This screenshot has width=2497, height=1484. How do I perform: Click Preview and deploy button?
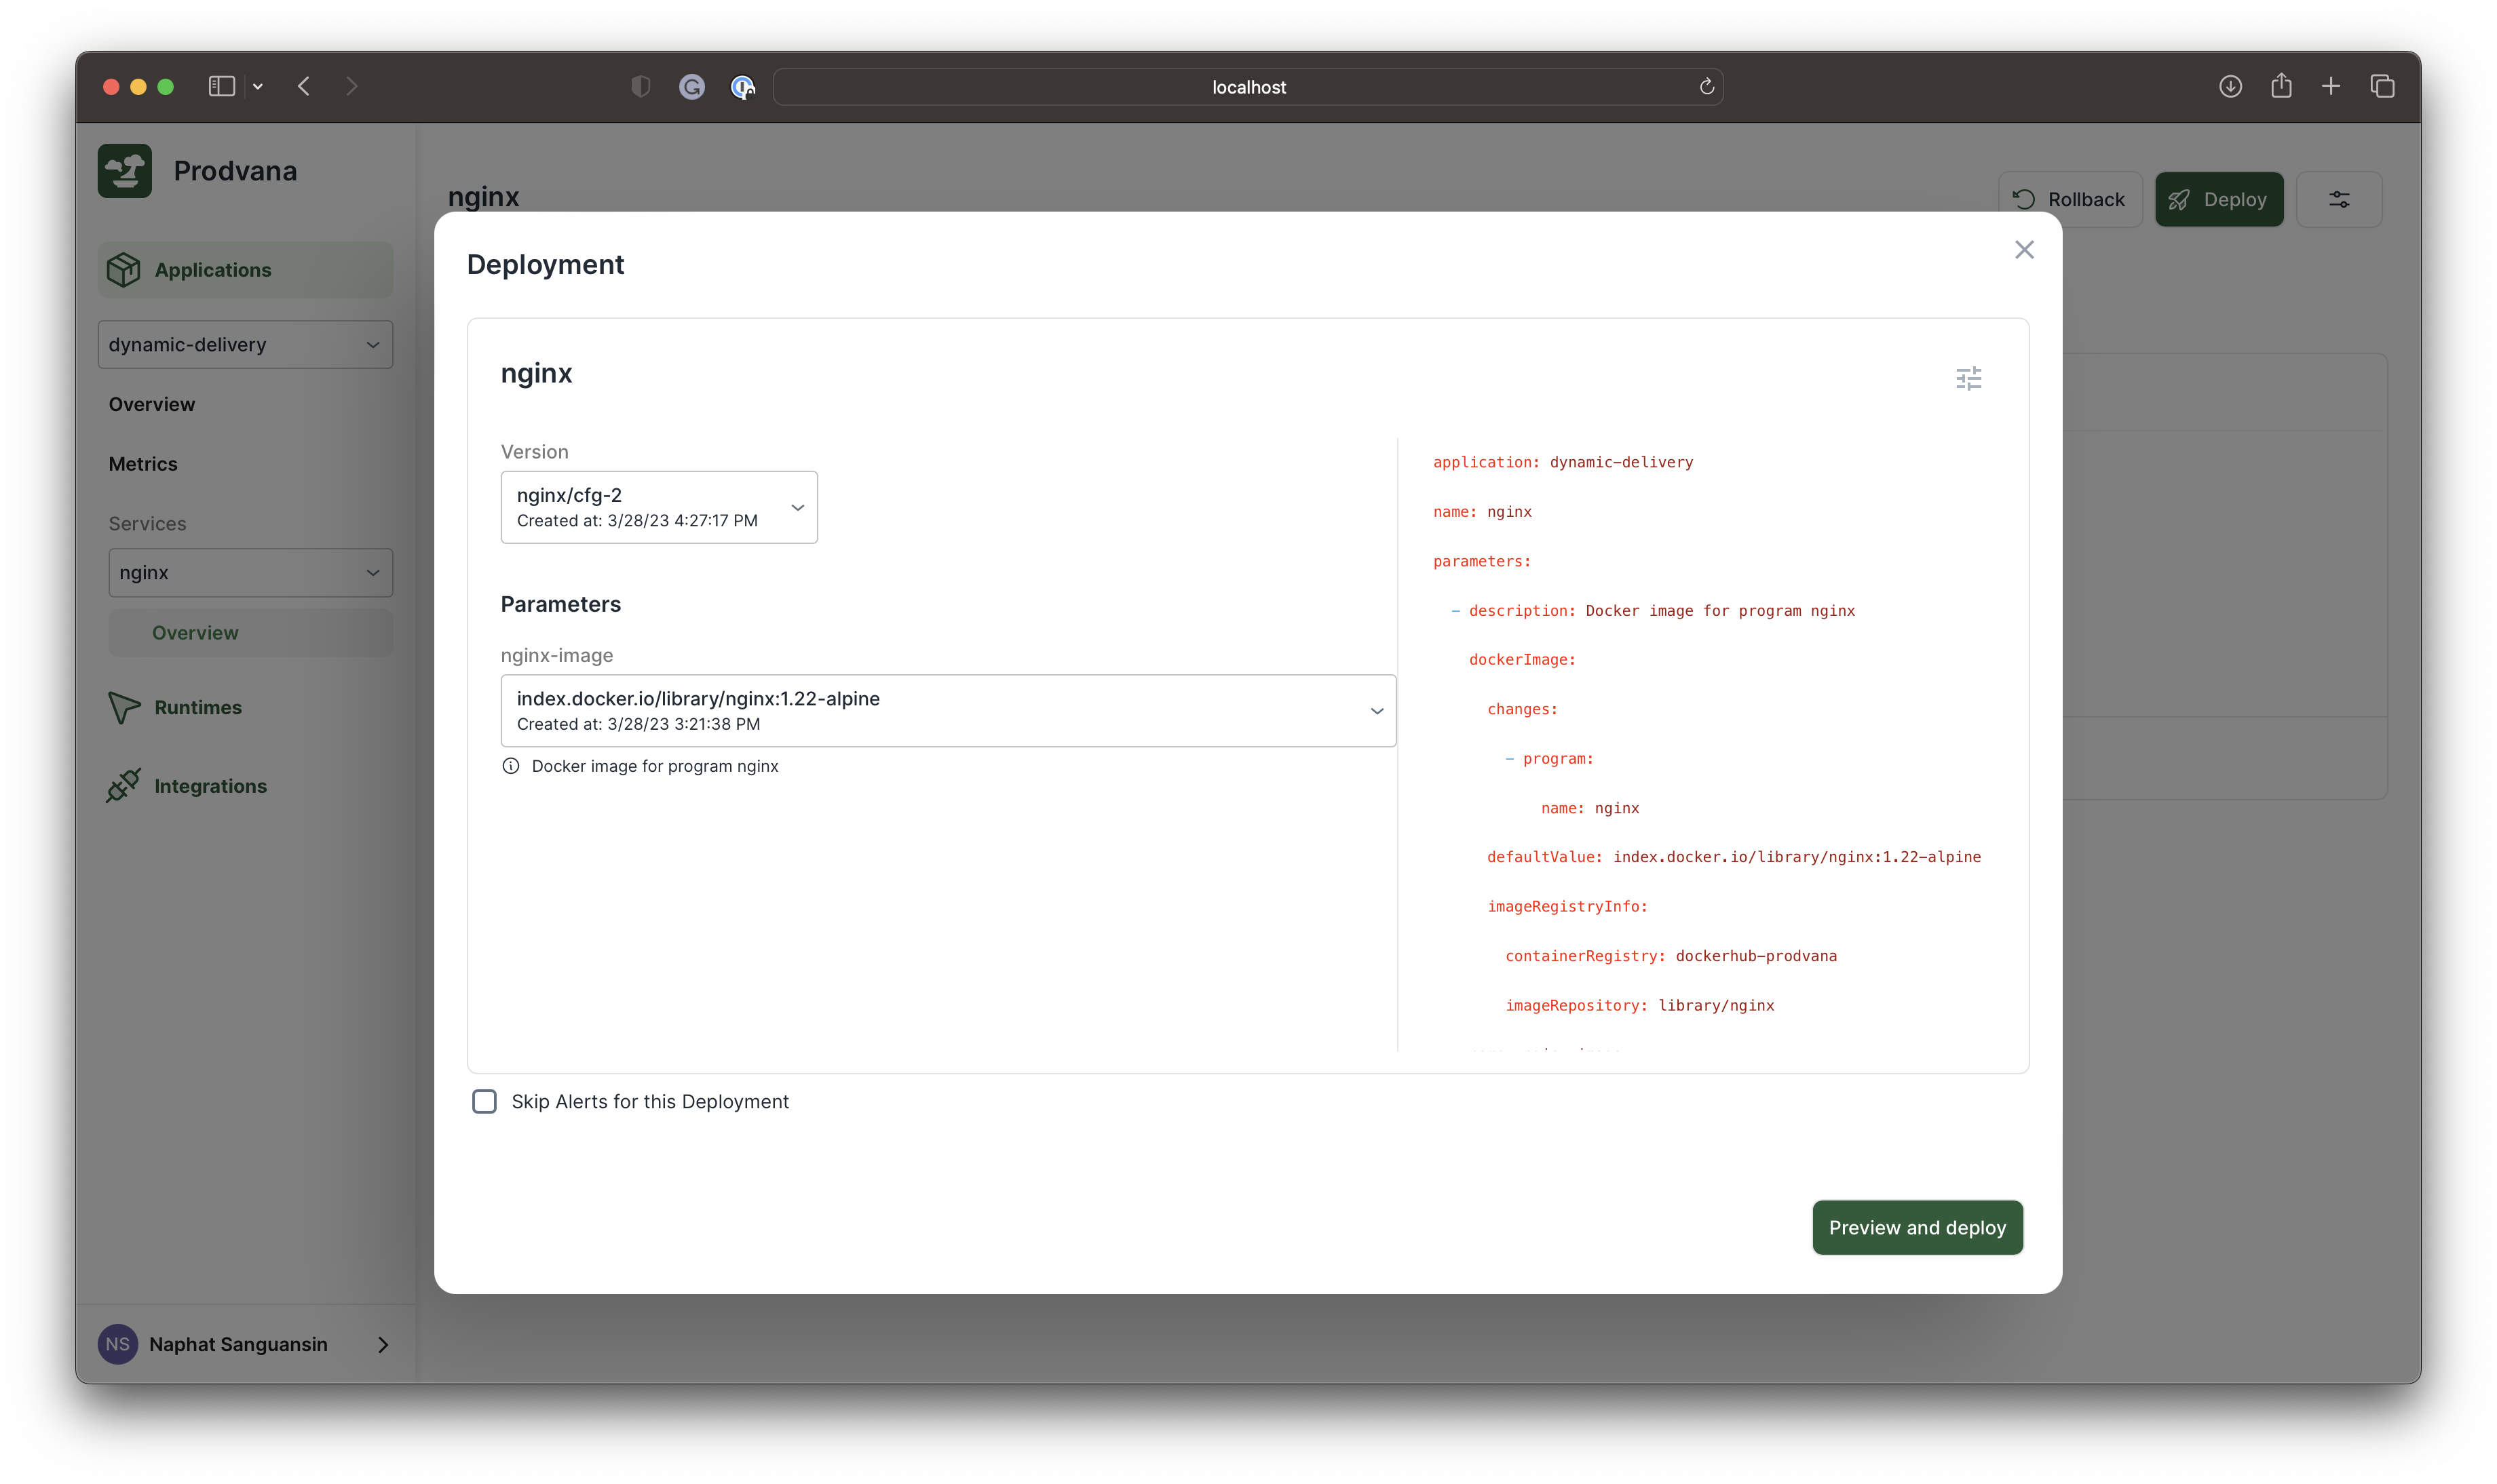tap(1917, 1227)
